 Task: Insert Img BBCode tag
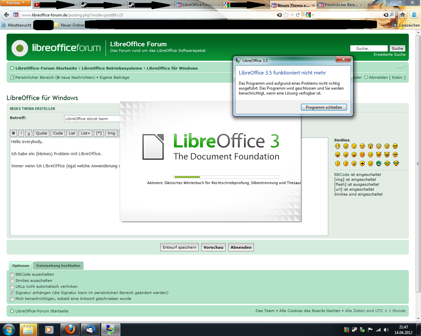coord(111,133)
